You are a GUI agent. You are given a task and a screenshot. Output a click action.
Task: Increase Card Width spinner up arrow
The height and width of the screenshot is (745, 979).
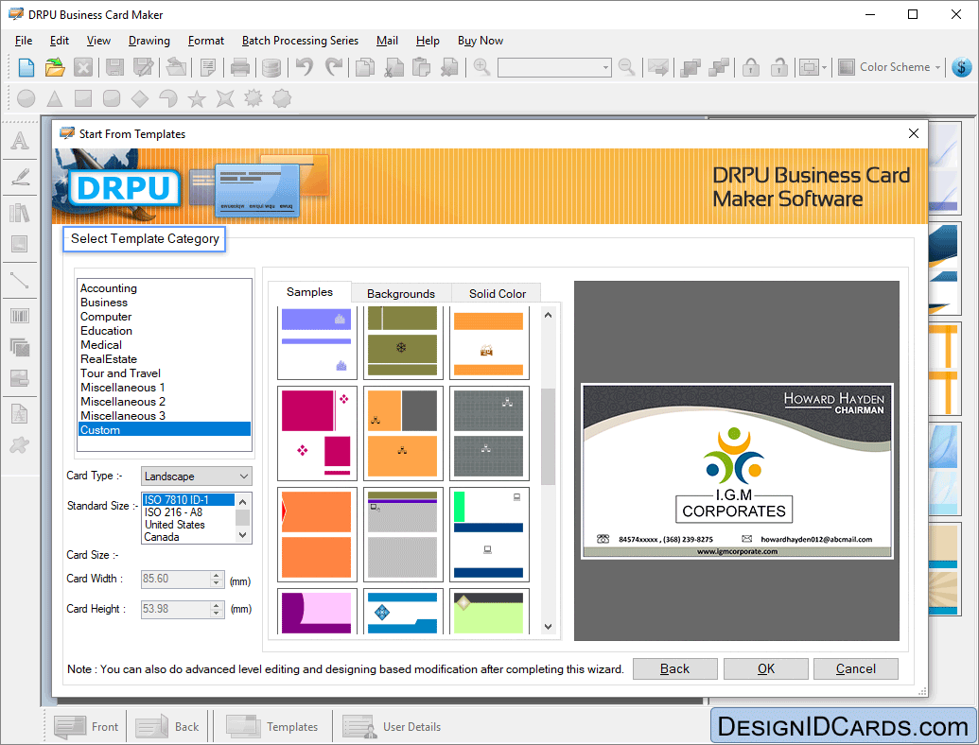click(x=216, y=575)
